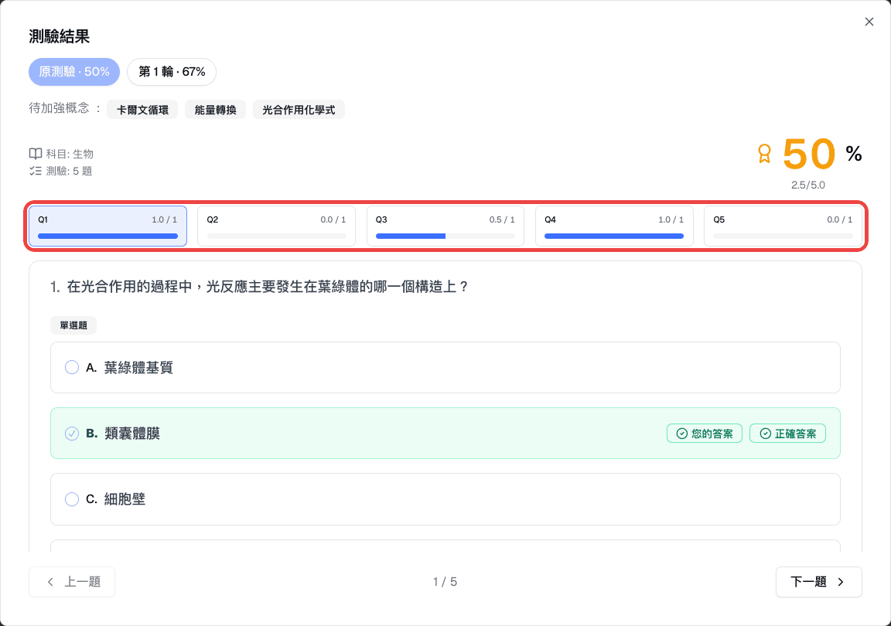
Task: Click the 1 / 5 page indicator
Action: [x=445, y=582]
